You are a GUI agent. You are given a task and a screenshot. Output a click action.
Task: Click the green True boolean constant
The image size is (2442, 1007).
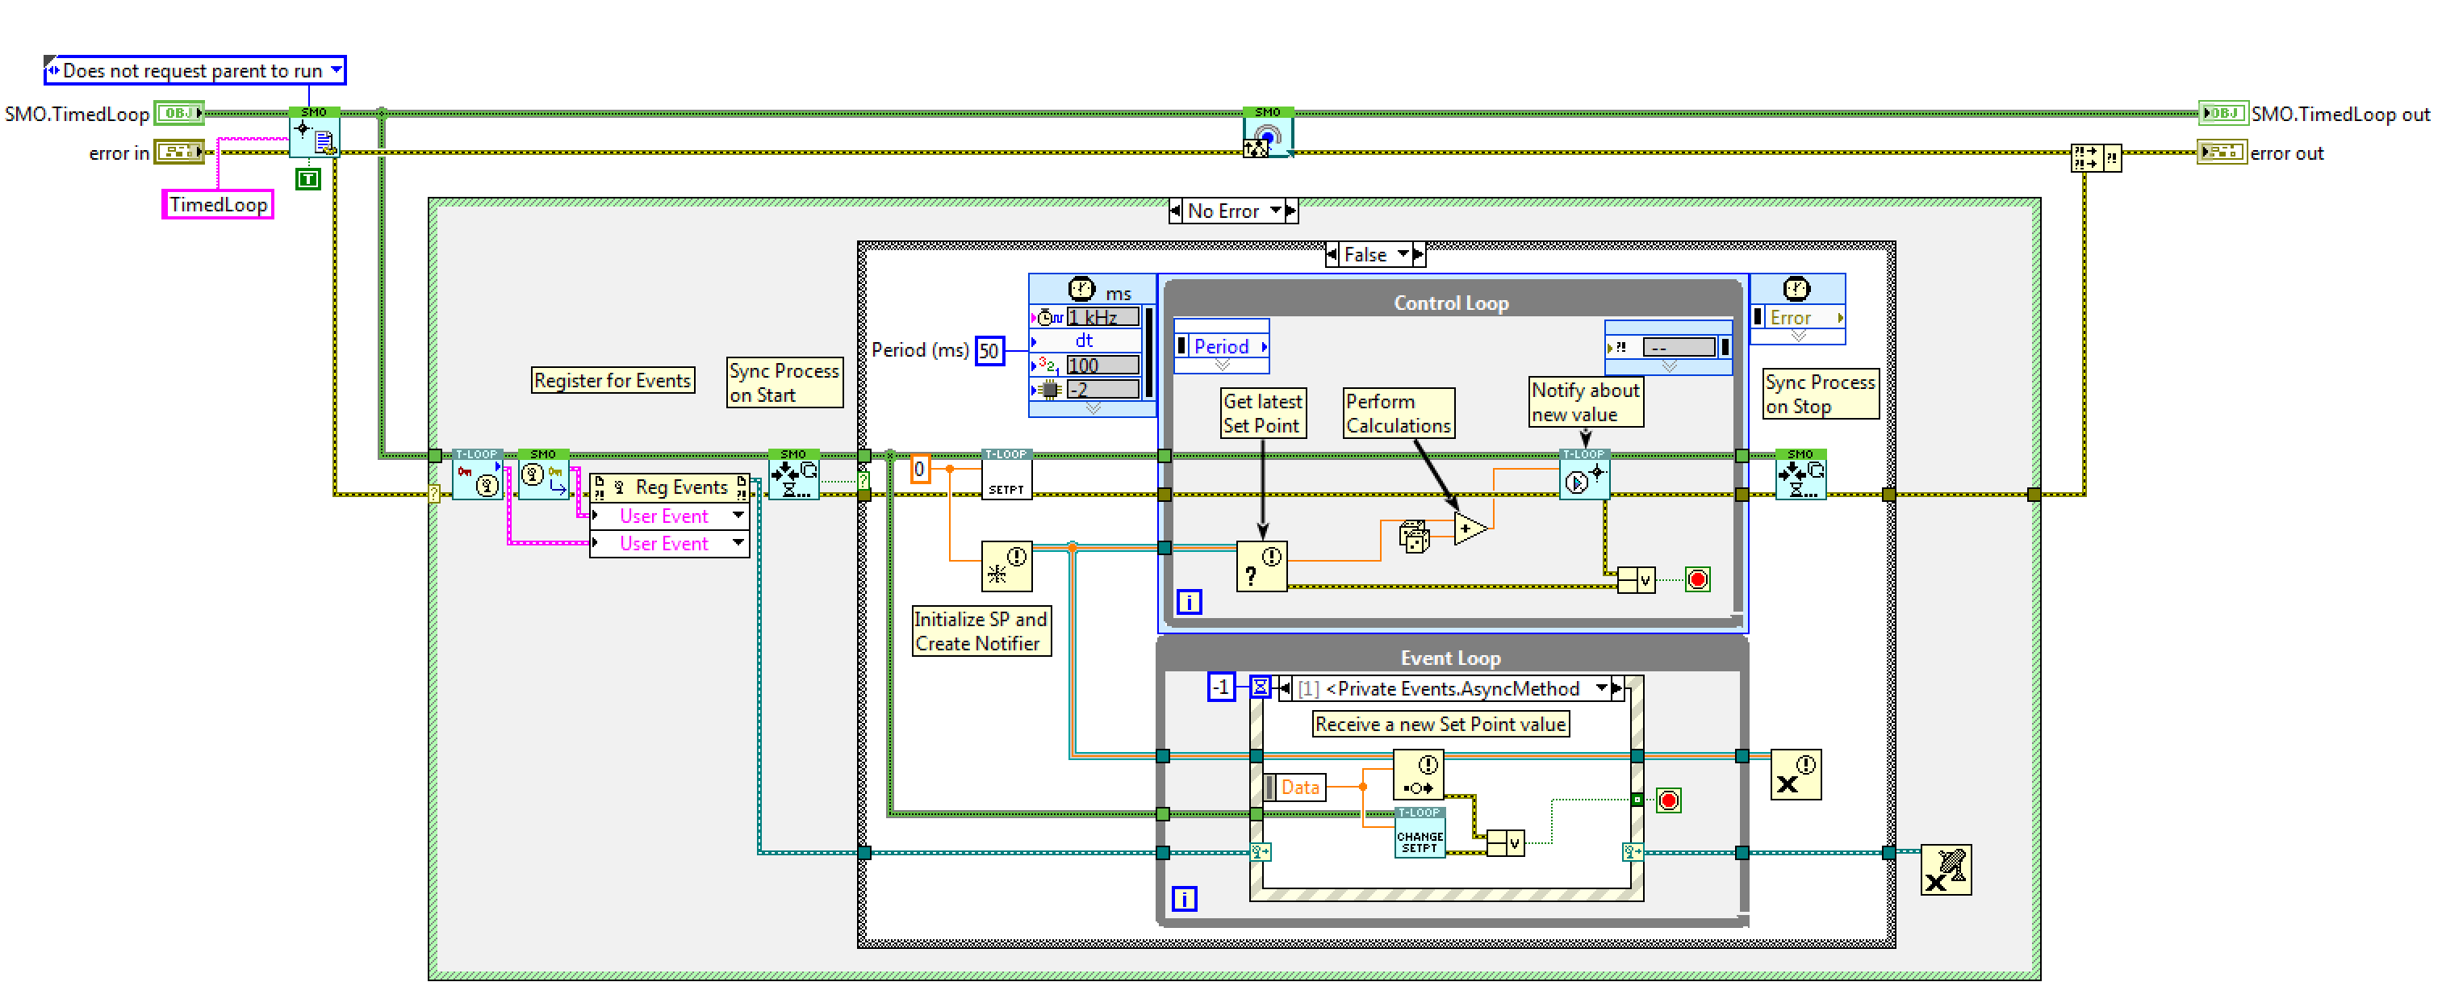coord(308,179)
